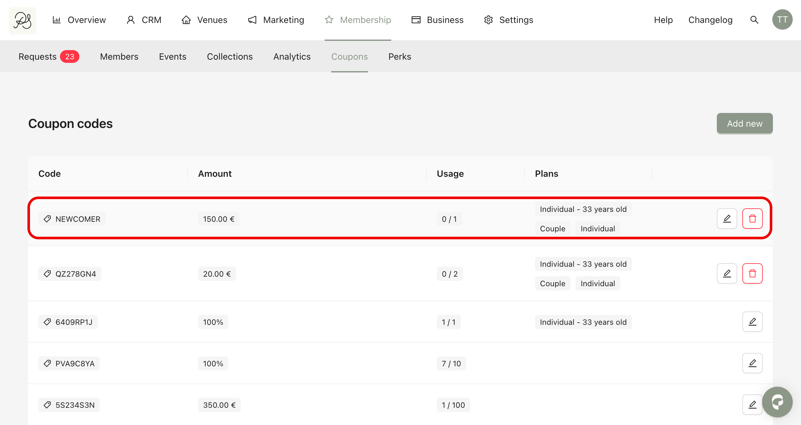This screenshot has height=425, width=801.
Task: Click Add new coupon button
Action: [745, 123]
